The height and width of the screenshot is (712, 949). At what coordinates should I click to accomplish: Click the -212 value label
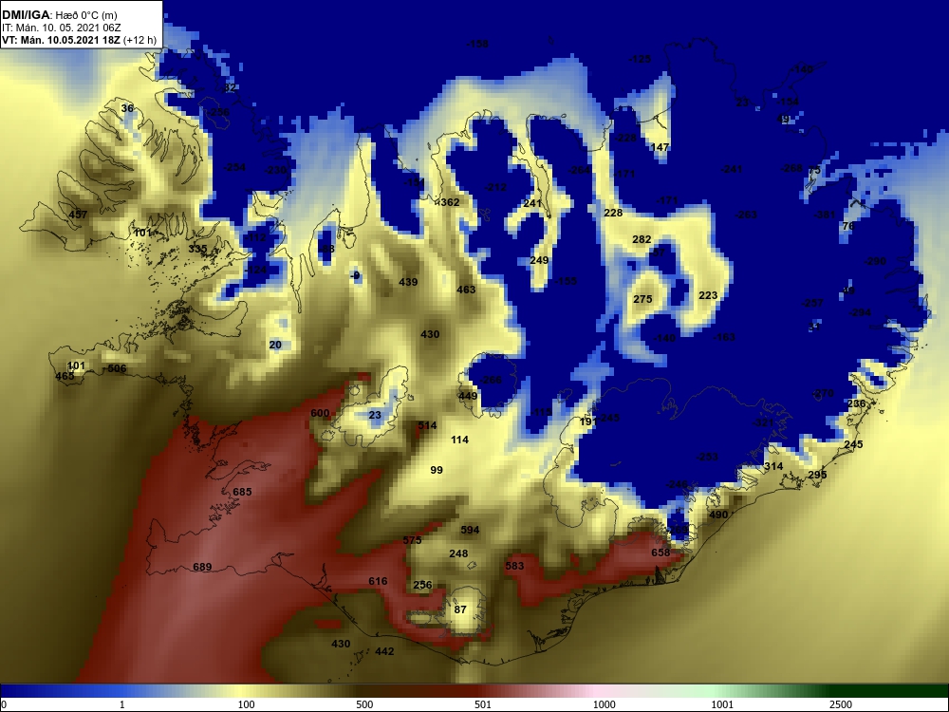pyautogui.click(x=495, y=187)
